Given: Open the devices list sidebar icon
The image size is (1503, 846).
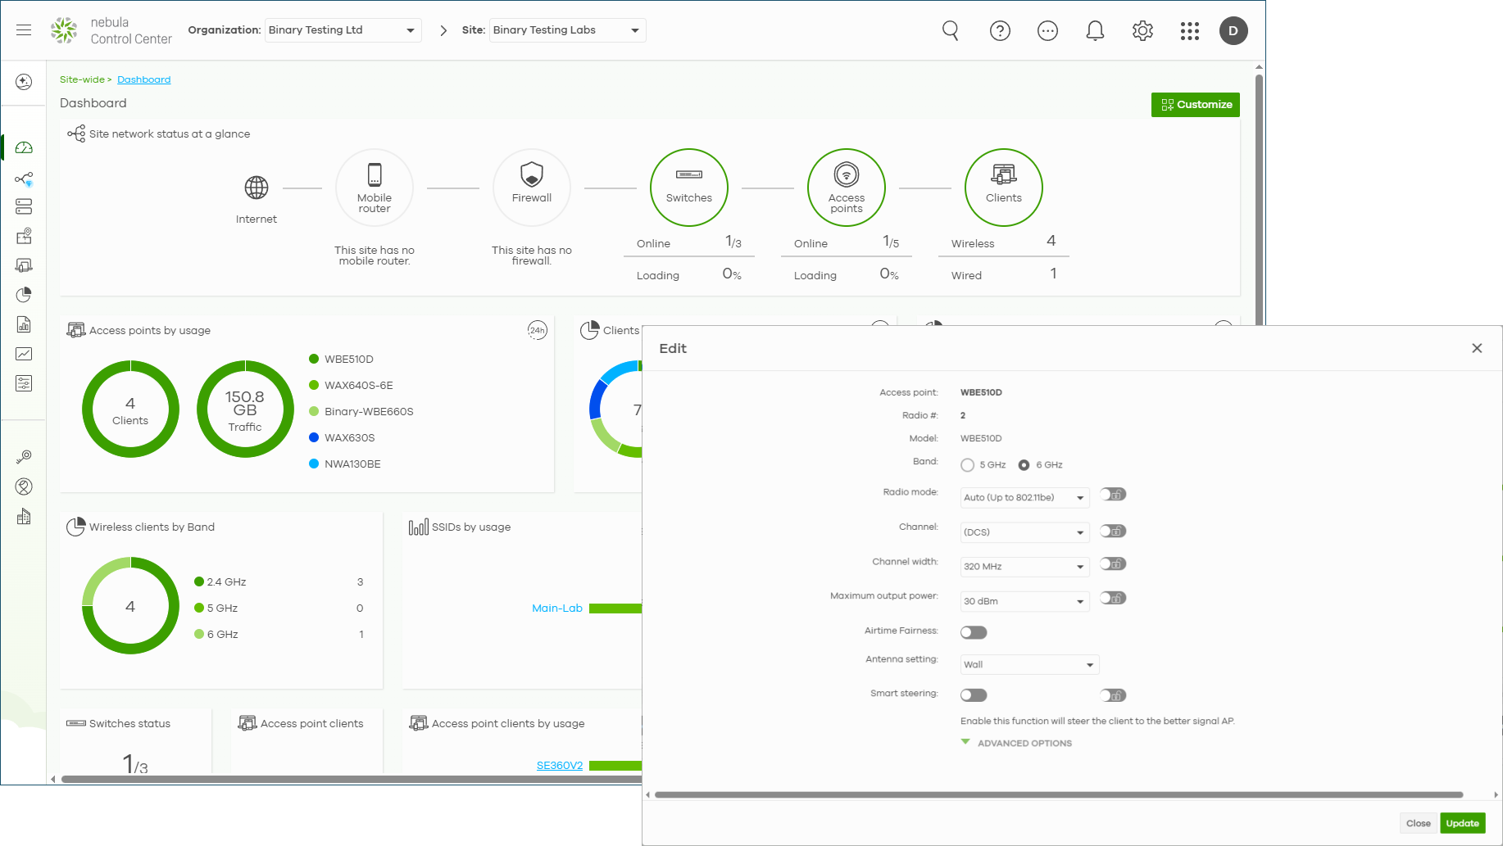Looking at the screenshot, I should coord(24,206).
